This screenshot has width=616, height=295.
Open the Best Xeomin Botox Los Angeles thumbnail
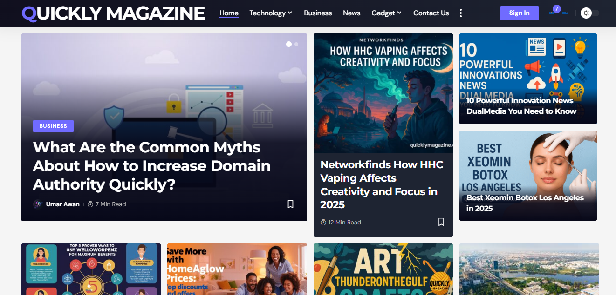click(x=528, y=176)
